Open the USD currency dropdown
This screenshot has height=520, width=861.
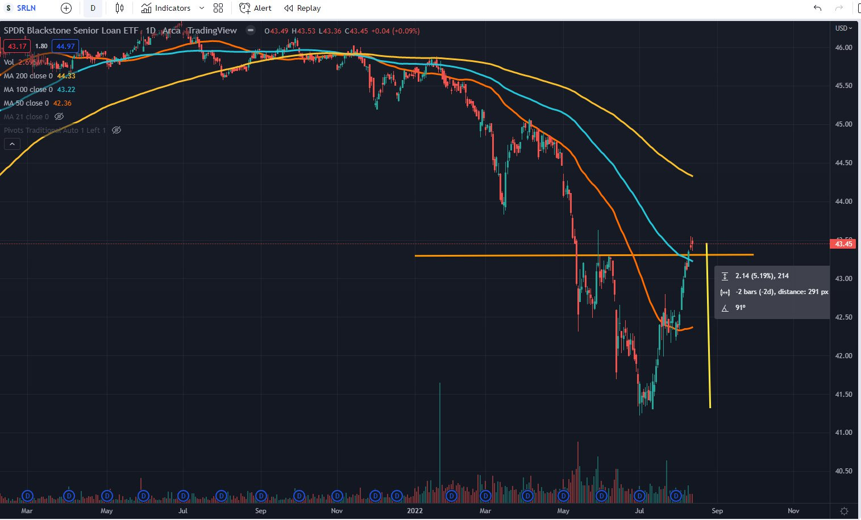click(843, 28)
